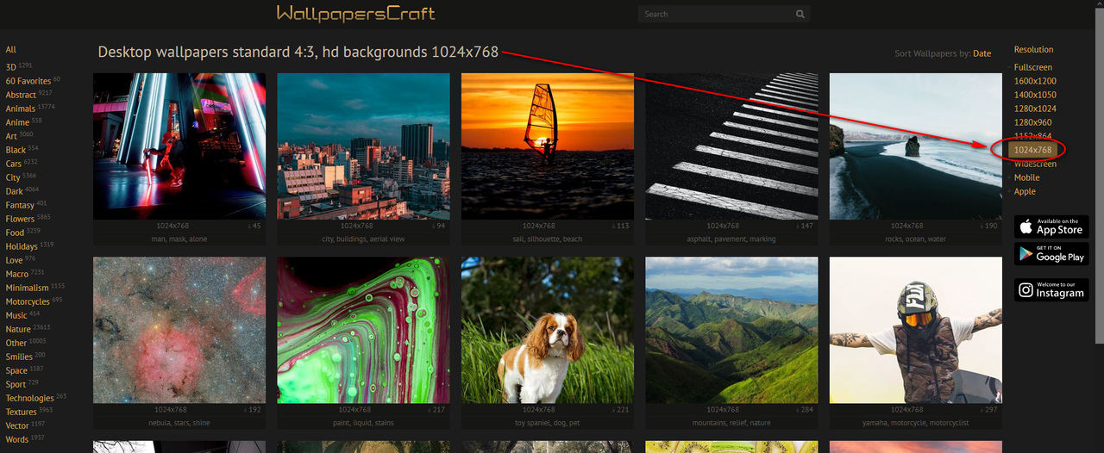Open the Cars category

point(14,164)
